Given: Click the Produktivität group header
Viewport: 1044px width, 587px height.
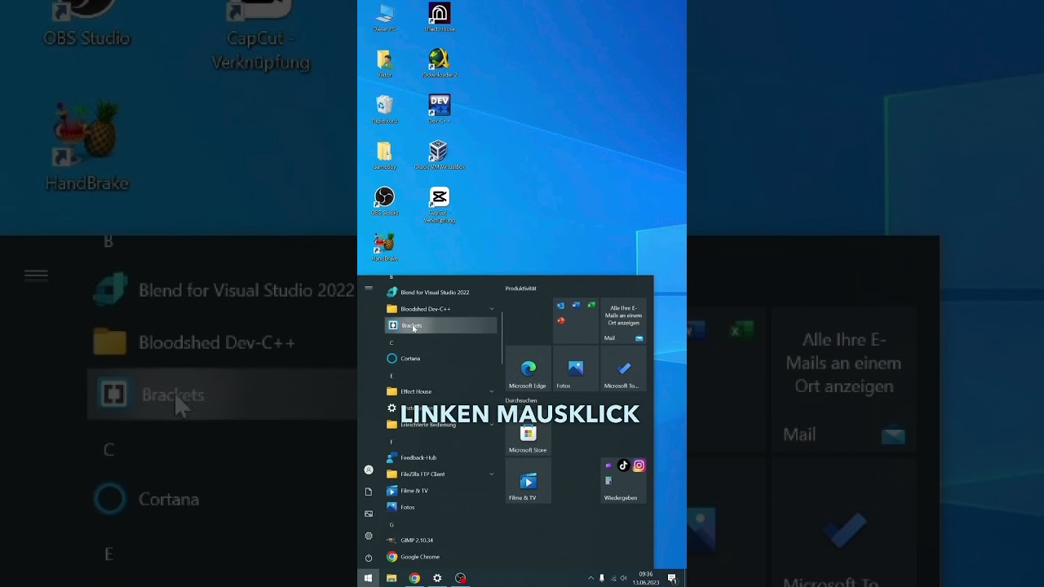Looking at the screenshot, I should (x=520, y=288).
